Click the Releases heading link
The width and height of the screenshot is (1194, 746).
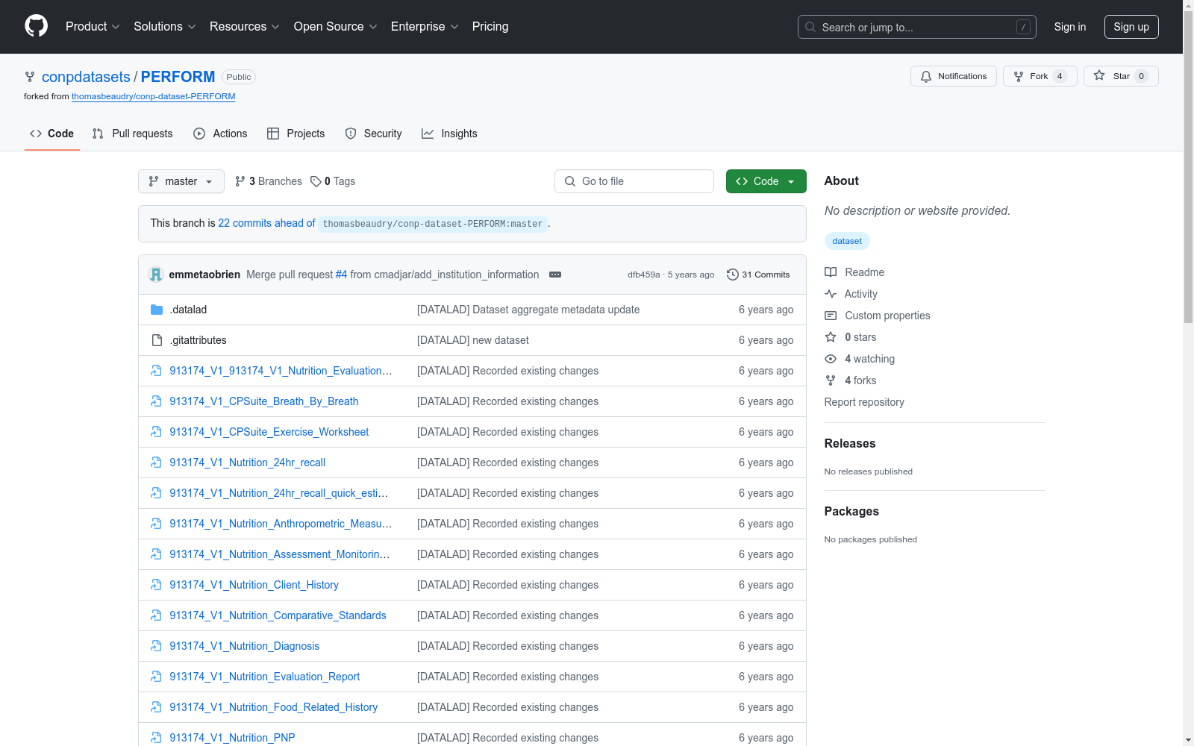click(850, 443)
